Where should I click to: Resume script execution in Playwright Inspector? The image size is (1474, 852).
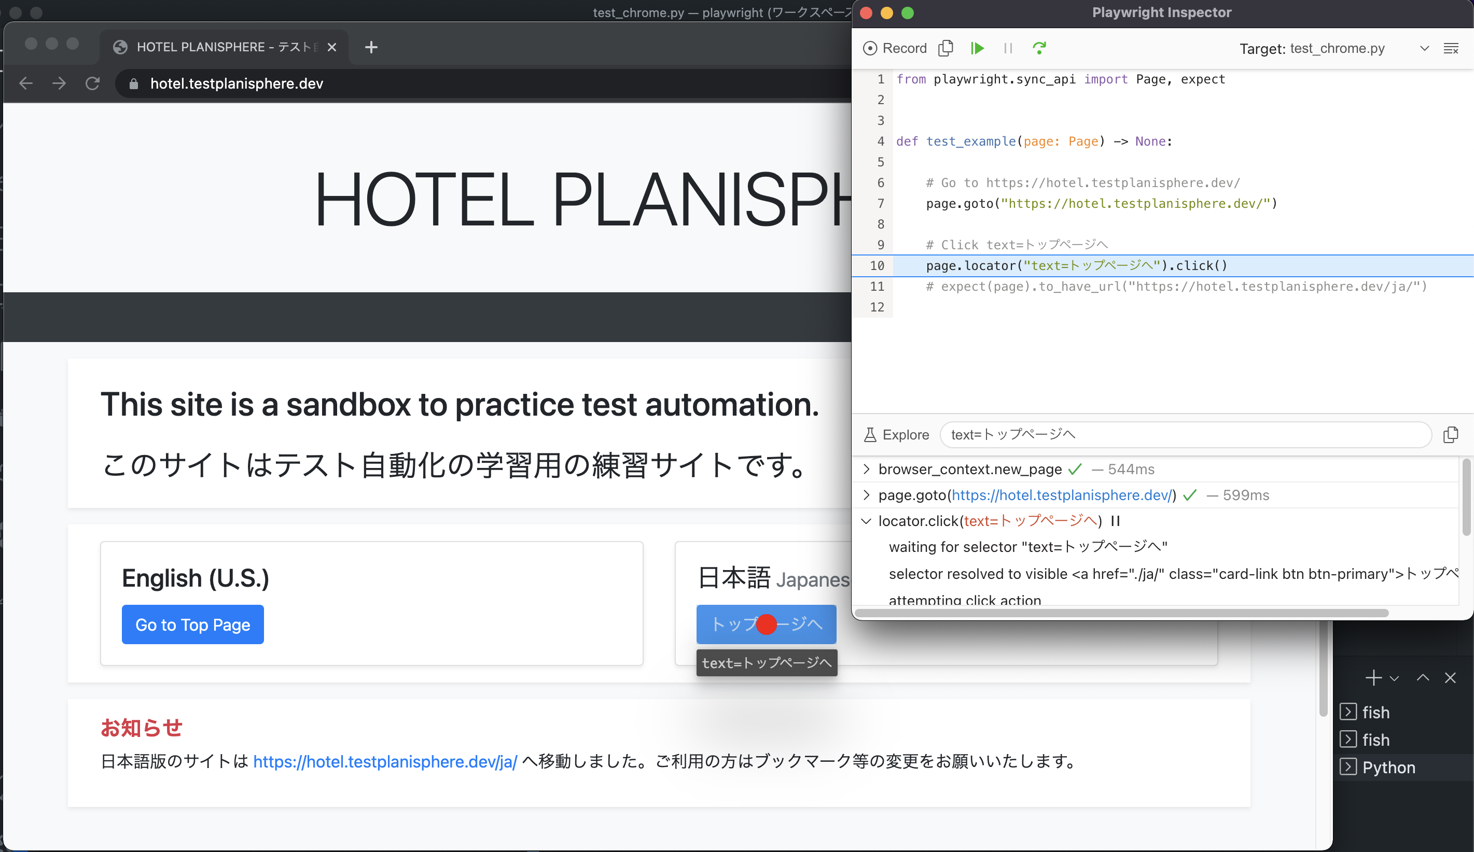point(978,48)
